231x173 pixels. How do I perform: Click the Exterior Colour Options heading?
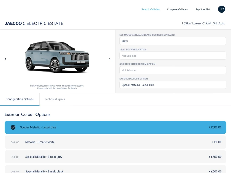27,114
